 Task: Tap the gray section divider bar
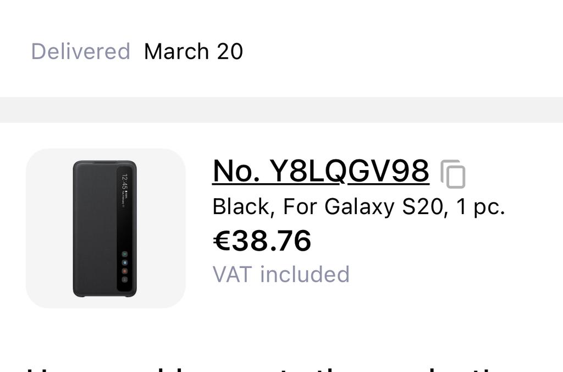point(281,110)
